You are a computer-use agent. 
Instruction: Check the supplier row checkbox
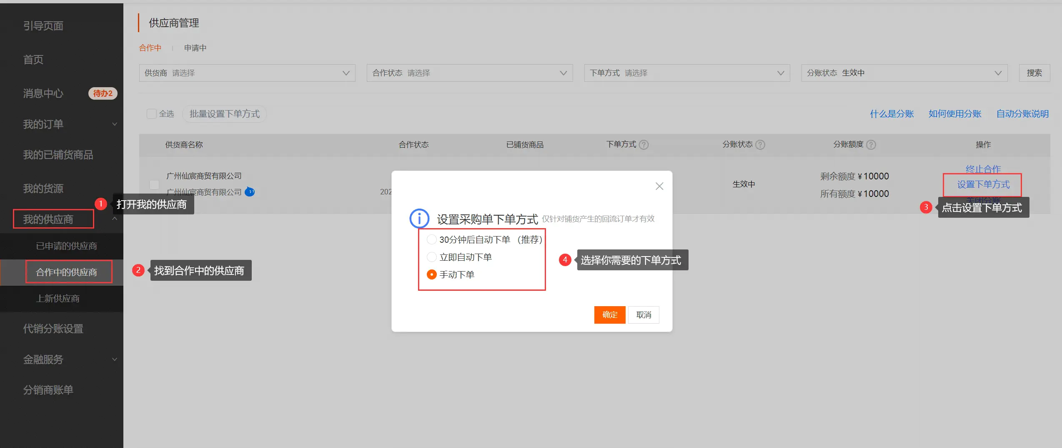[154, 185]
